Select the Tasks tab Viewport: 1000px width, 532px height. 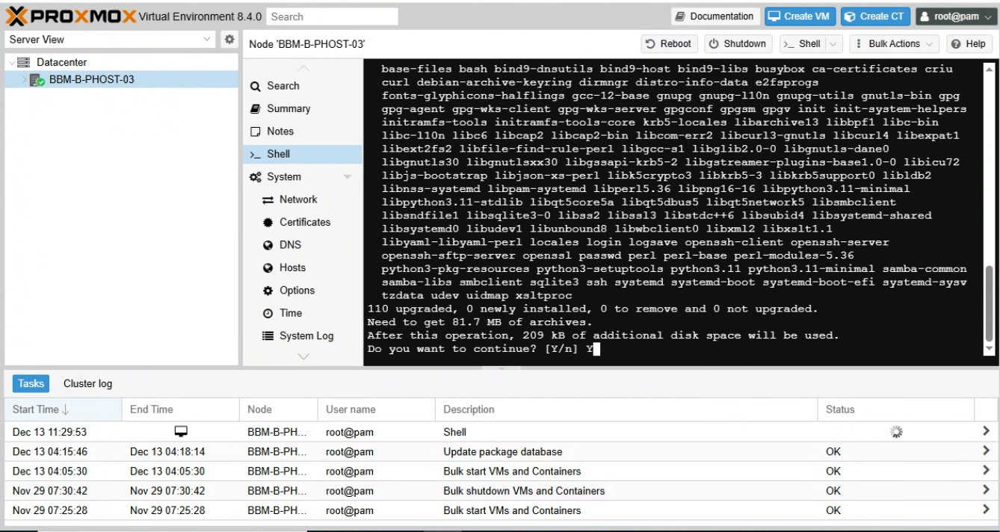(x=31, y=383)
